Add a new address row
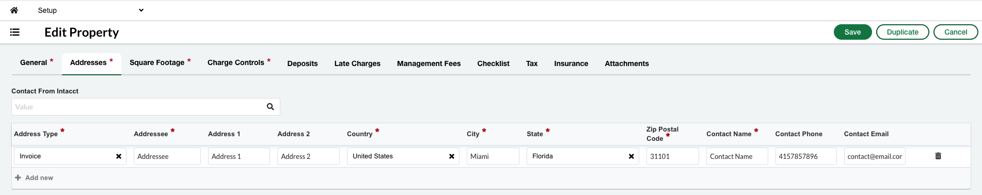The image size is (982, 195). [x=34, y=177]
